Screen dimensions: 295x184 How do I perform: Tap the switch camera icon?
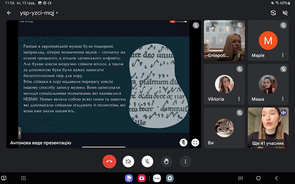273,13
